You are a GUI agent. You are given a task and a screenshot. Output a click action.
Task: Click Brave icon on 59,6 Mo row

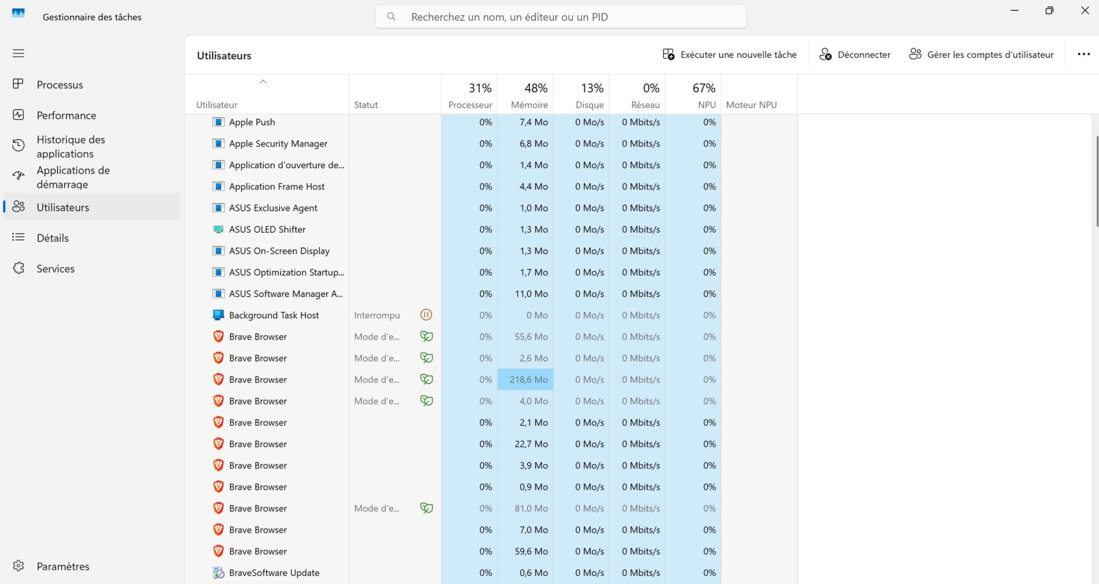click(x=218, y=551)
